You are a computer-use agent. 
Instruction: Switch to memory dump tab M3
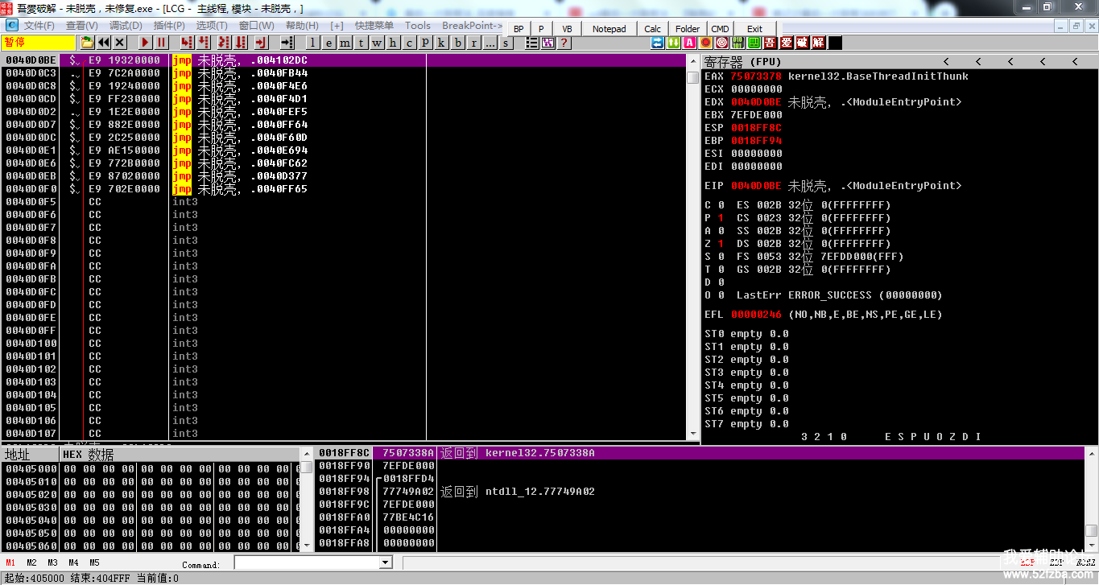52,562
